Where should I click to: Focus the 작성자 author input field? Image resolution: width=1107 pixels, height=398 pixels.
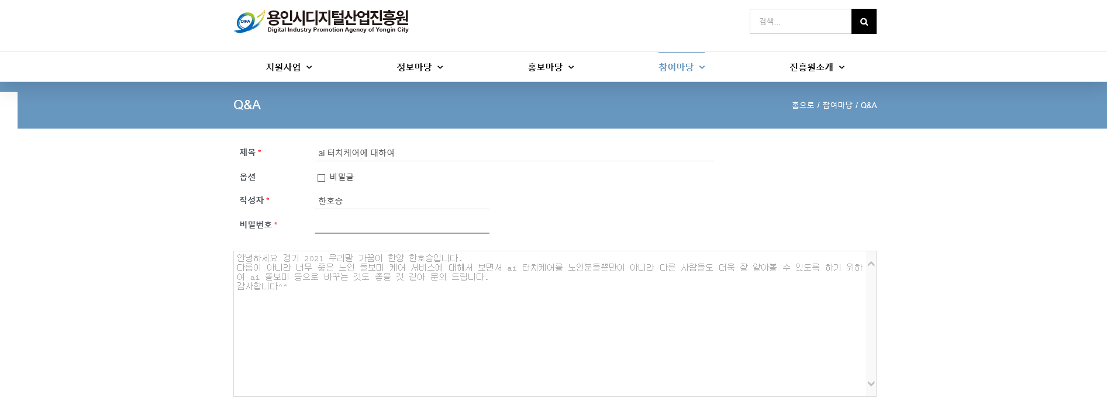tap(402, 201)
